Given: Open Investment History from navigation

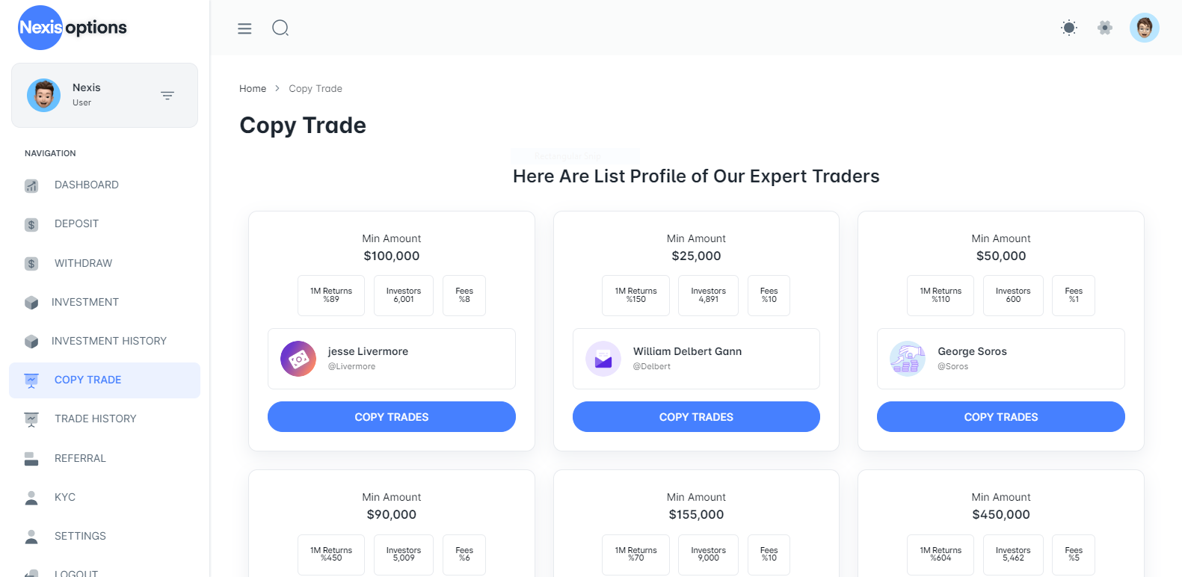Looking at the screenshot, I should (x=108, y=341).
